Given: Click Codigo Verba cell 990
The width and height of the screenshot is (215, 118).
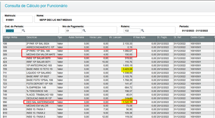Looking at the screenshot, I should [5, 102].
